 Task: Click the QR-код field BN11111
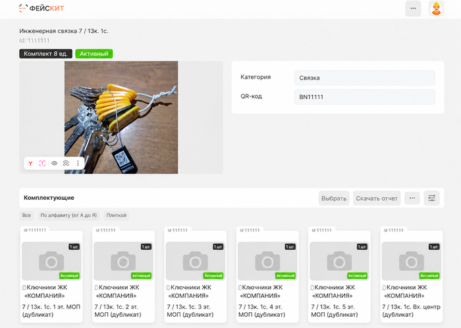tap(365, 97)
